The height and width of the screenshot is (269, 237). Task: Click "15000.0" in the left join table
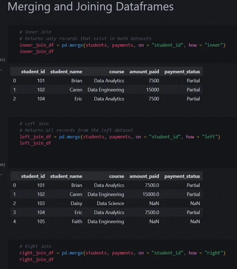pos(151,194)
